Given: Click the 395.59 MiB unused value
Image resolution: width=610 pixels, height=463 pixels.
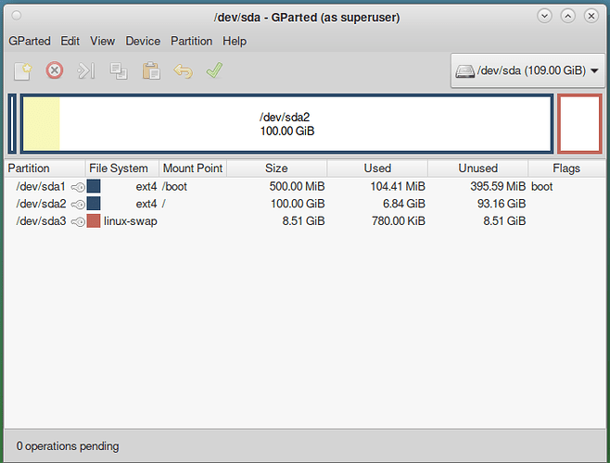Looking at the screenshot, I should (498, 187).
